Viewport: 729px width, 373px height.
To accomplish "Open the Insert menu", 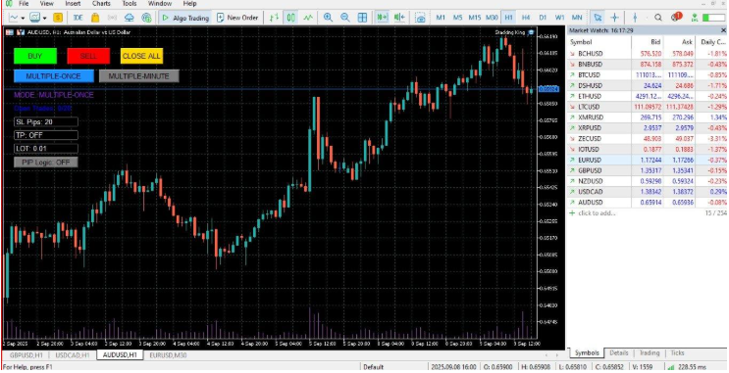I will [73, 4].
